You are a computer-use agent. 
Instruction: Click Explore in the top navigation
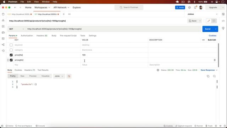point(77,7)
